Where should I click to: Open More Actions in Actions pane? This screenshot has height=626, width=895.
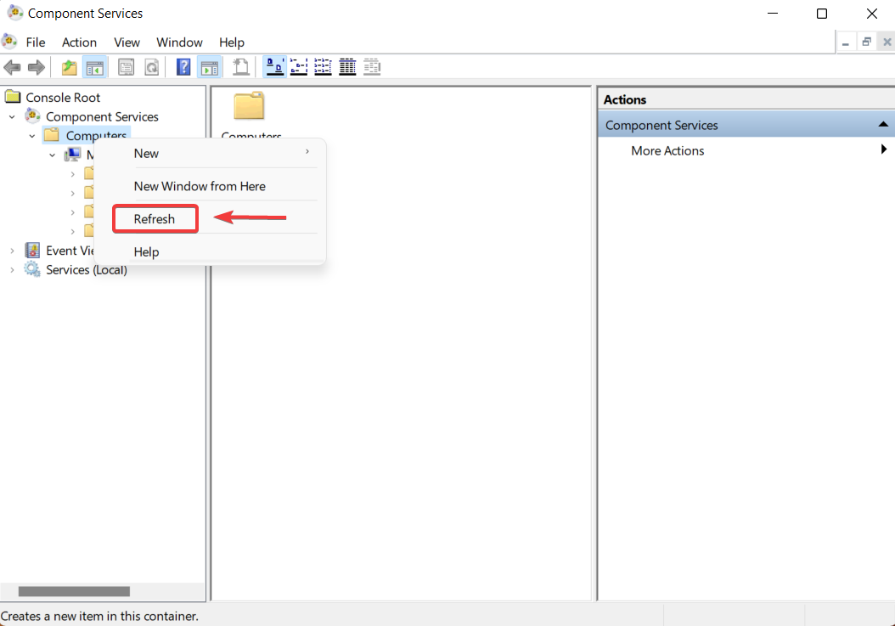tap(667, 151)
